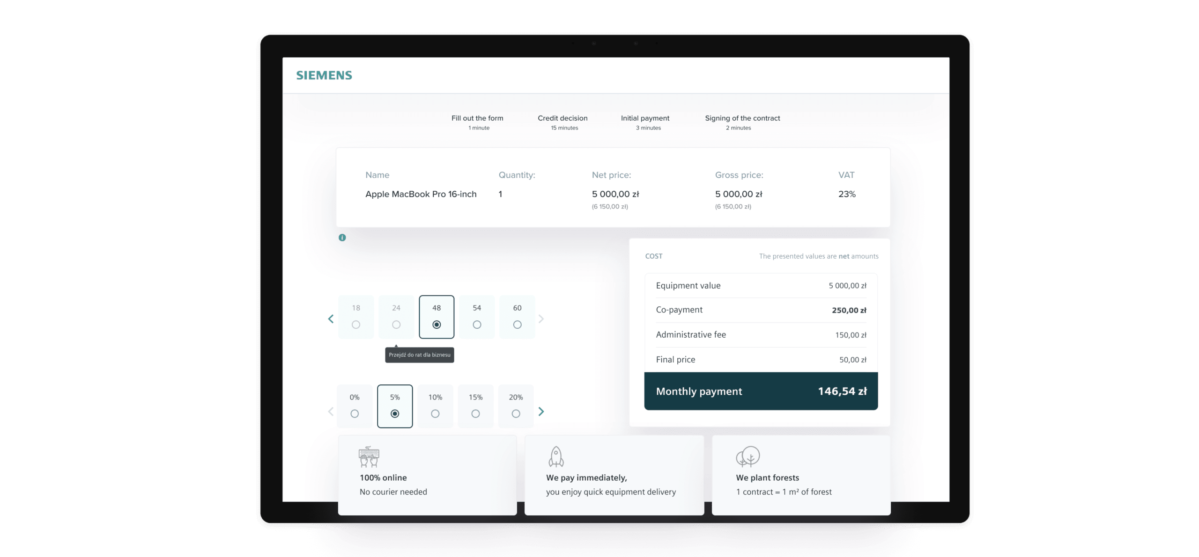The height and width of the screenshot is (557, 1199).
Task: Pick the 0% co-payment option
Action: coord(355,413)
